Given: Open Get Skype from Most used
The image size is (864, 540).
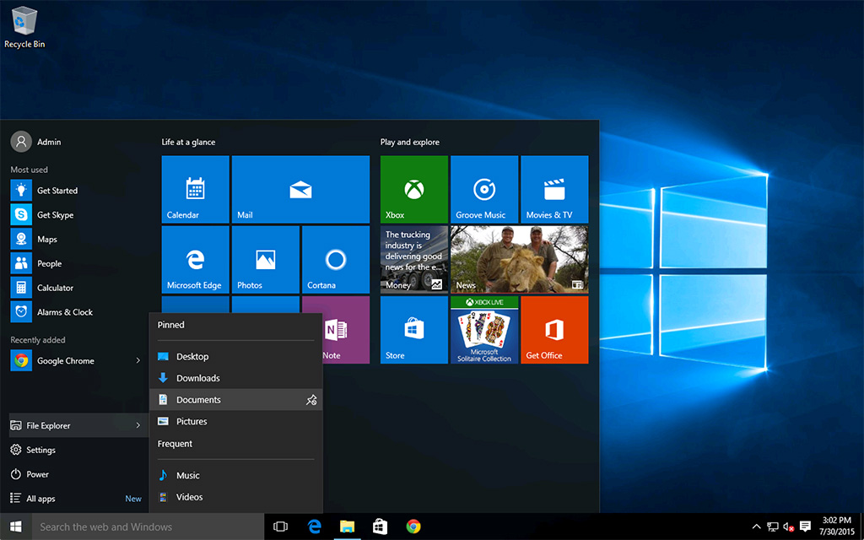Looking at the screenshot, I should (75, 215).
